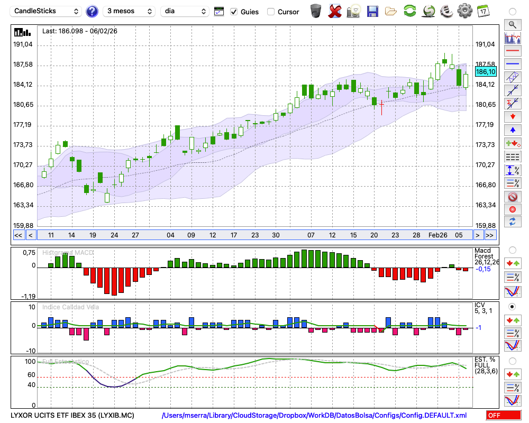529x423 pixels.
Task: Save with the blue floppy disk icon
Action: [x=372, y=11]
